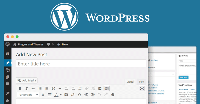Click the redo arrow
This screenshot has width=200, height=104.
pos(106,95)
